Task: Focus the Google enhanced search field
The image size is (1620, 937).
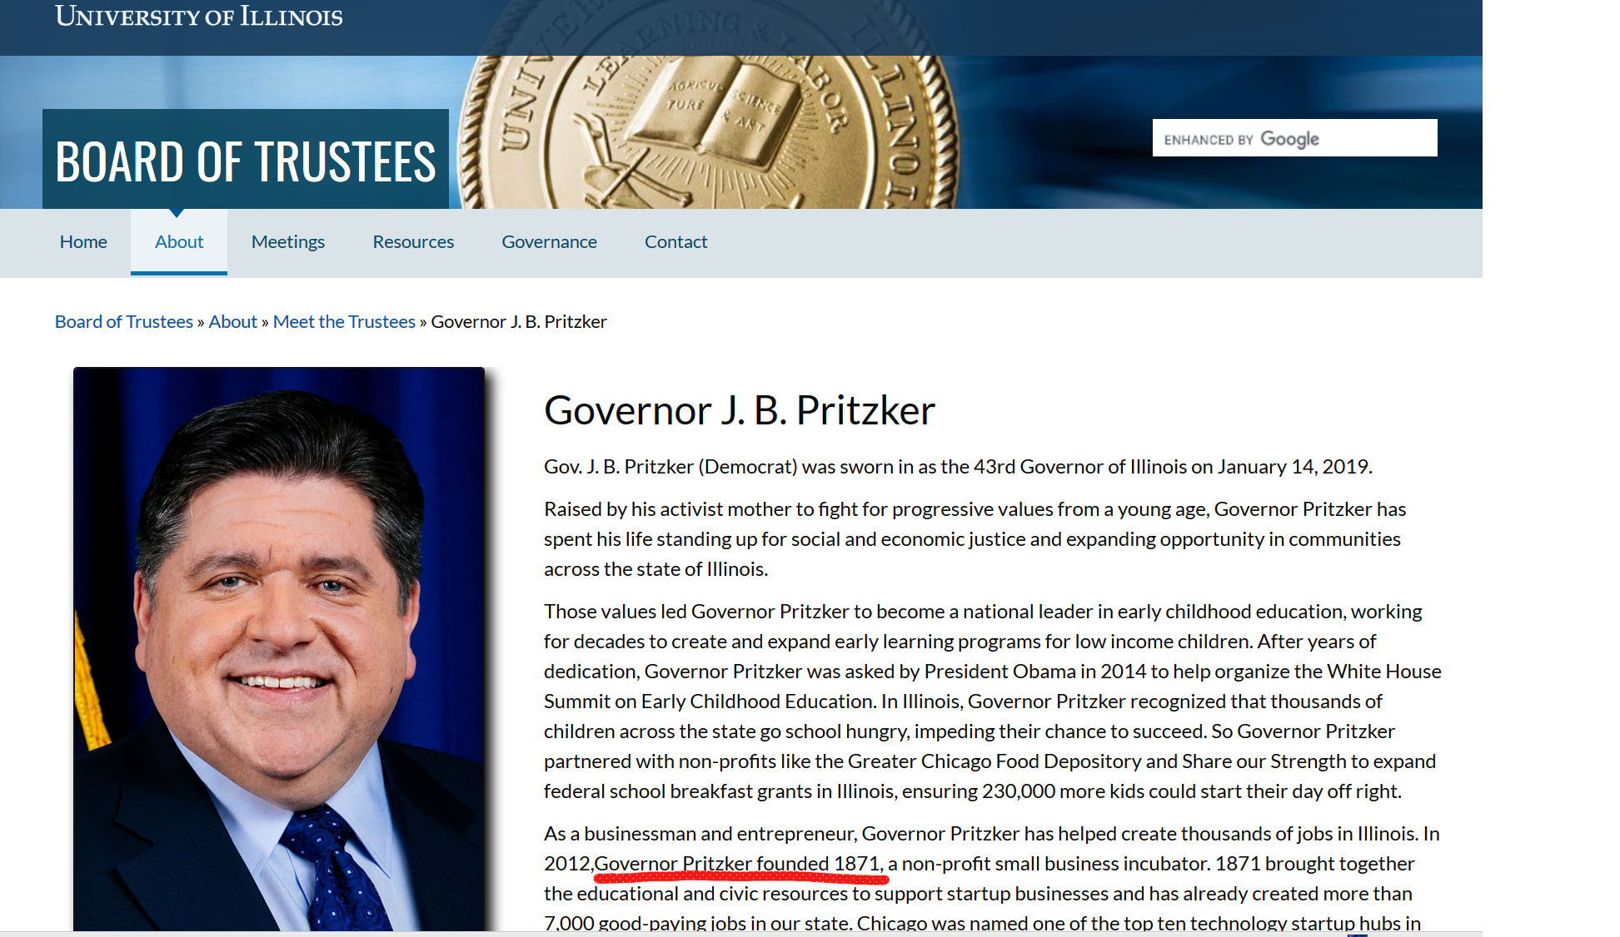Action: 1294,138
